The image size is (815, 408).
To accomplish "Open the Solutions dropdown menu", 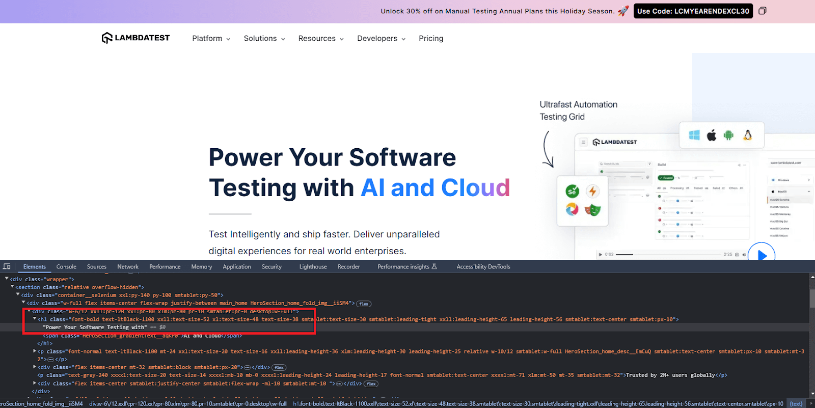I will pyautogui.click(x=264, y=38).
